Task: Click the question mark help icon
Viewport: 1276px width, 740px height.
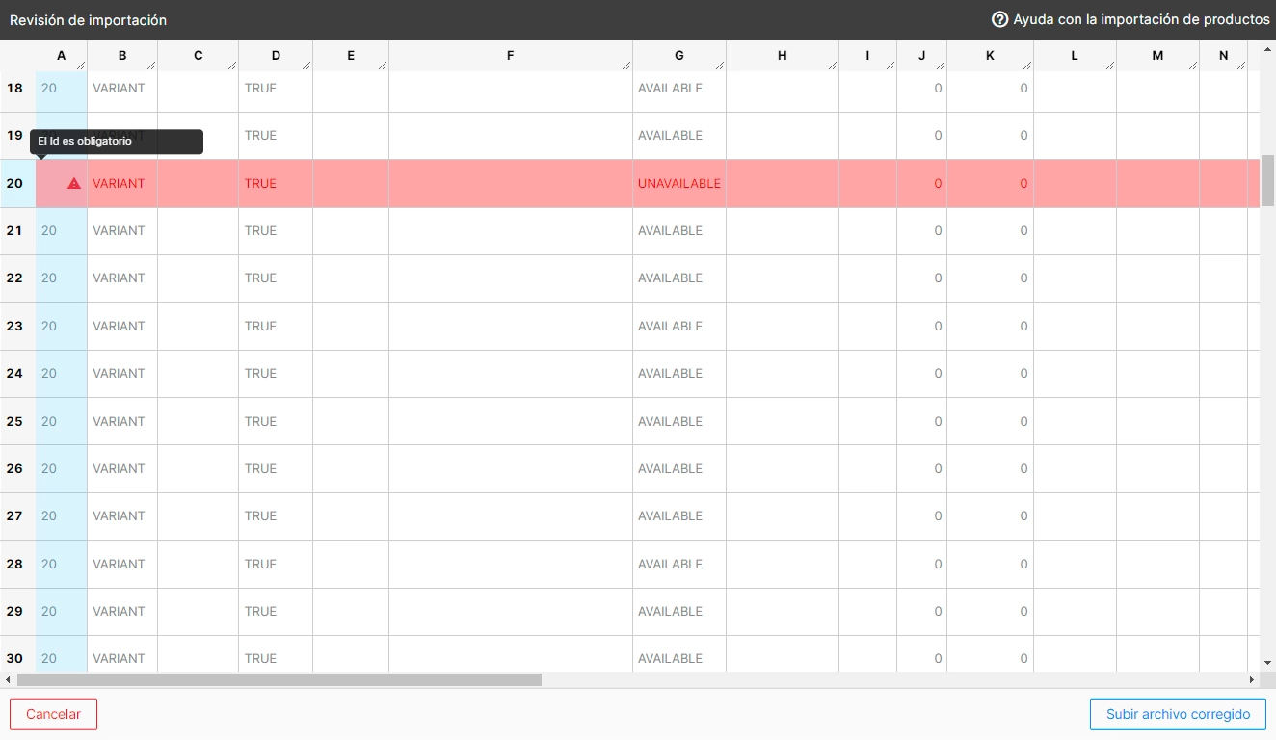Action: (x=999, y=19)
